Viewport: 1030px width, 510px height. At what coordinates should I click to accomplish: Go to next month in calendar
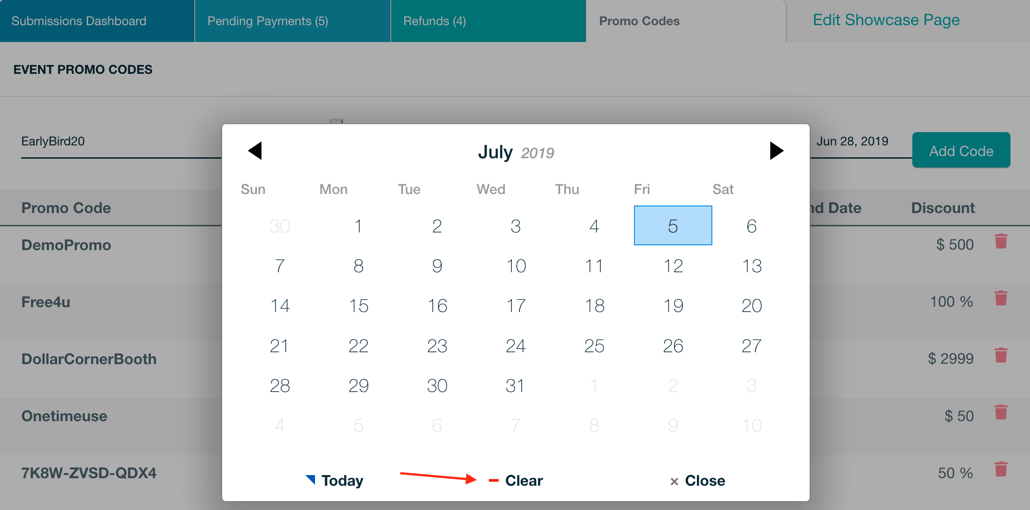point(776,151)
